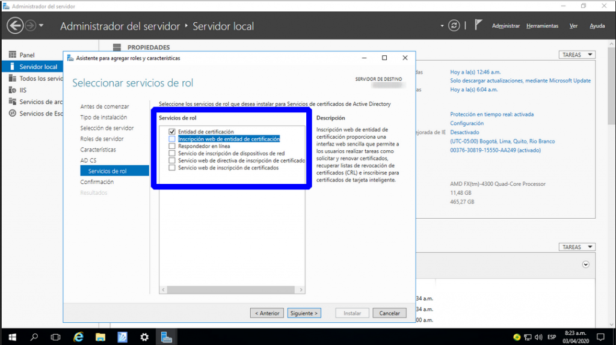Click the taskbar clock showing 8:23 a.m.

pyautogui.click(x=576, y=337)
